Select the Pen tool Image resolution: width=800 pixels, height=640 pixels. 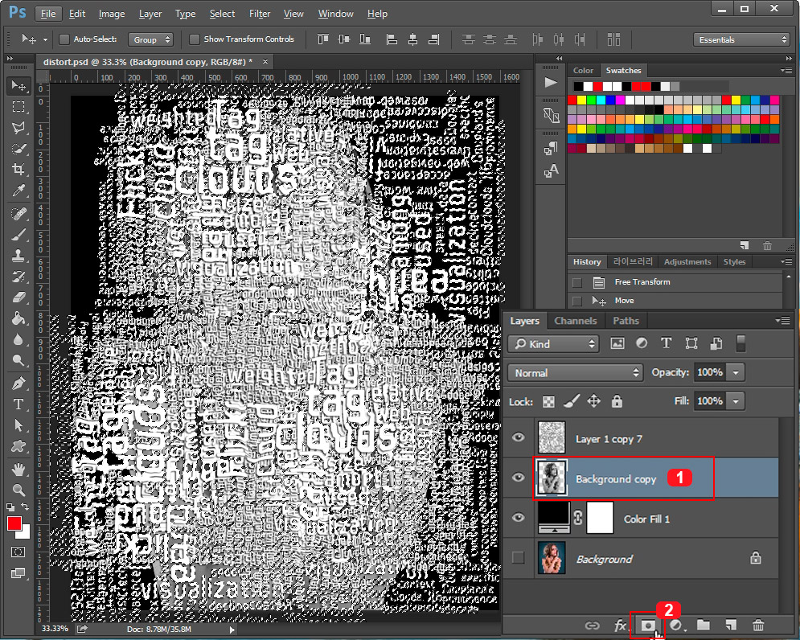pos(18,384)
